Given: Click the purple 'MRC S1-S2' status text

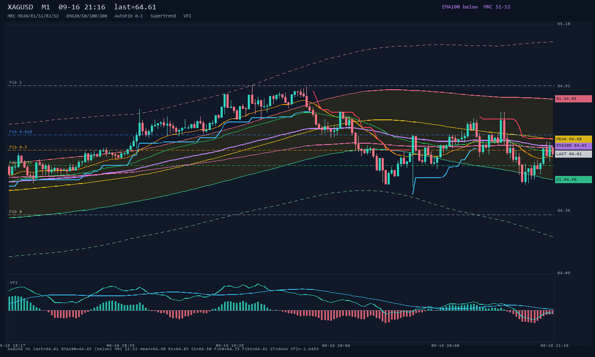Looking at the screenshot, I should (497, 7).
